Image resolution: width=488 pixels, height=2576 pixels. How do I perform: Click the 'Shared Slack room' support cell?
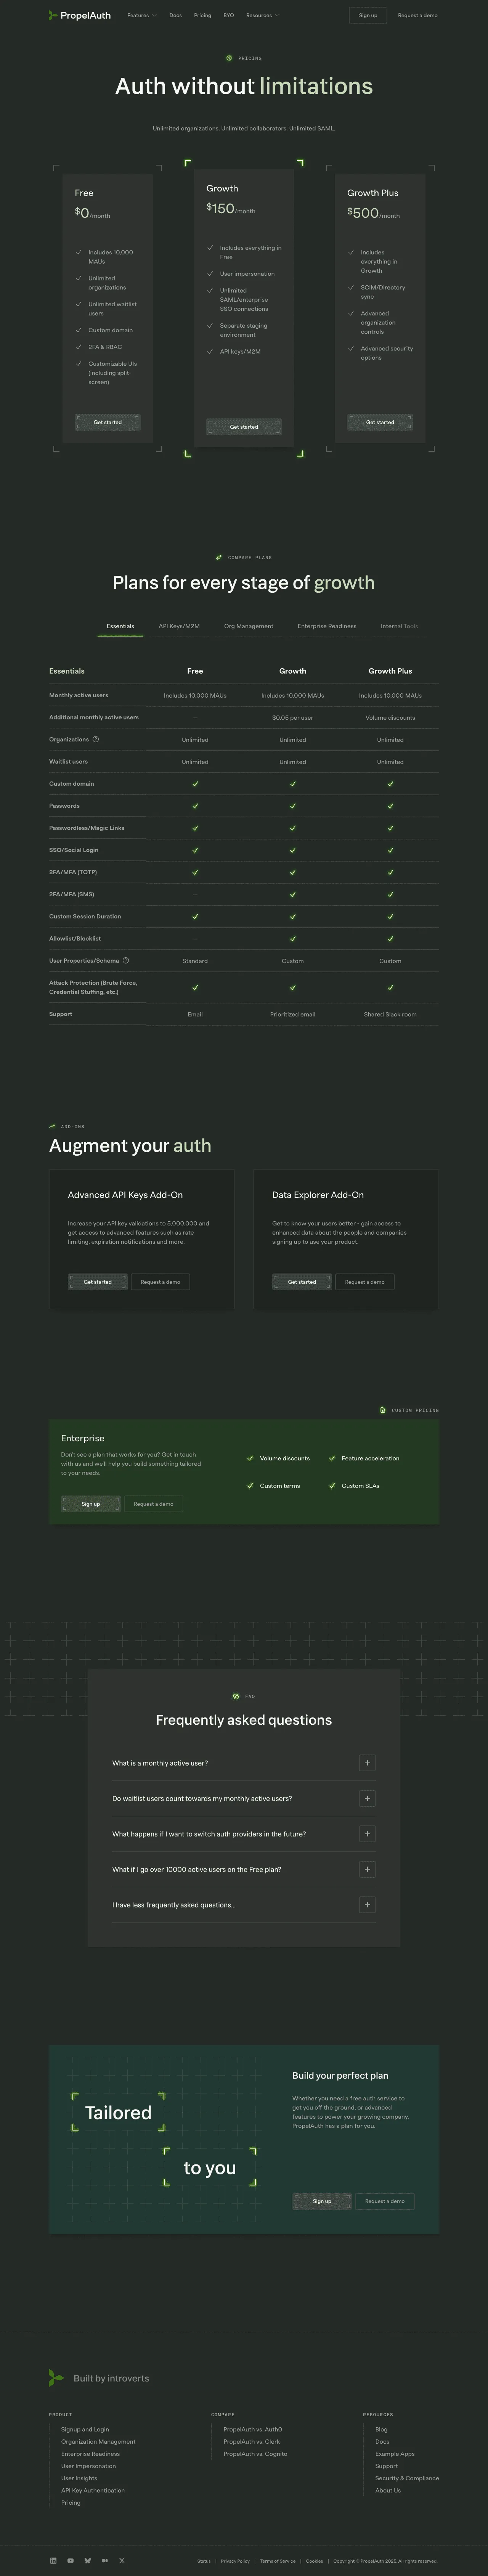coord(390,1014)
